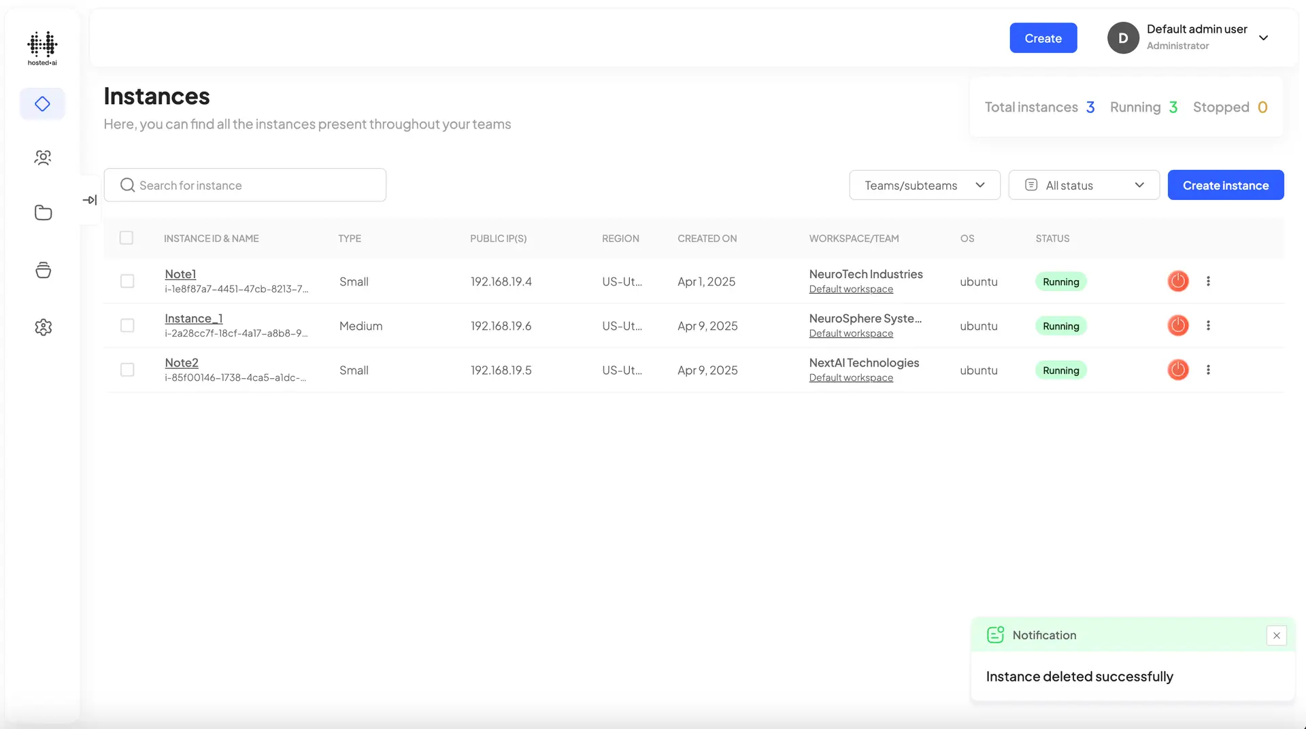Open Note1 instance details link
The height and width of the screenshot is (729, 1306).
[180, 273]
